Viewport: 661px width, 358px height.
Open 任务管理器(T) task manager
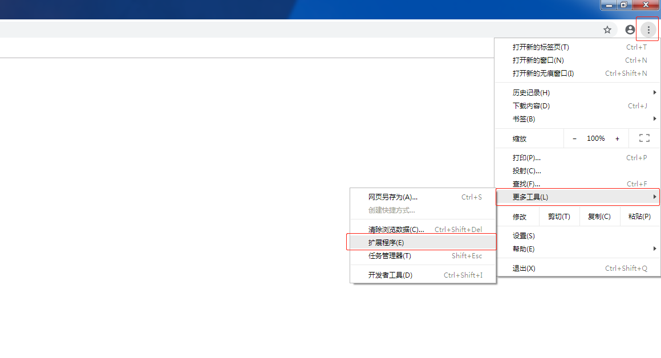click(423, 255)
